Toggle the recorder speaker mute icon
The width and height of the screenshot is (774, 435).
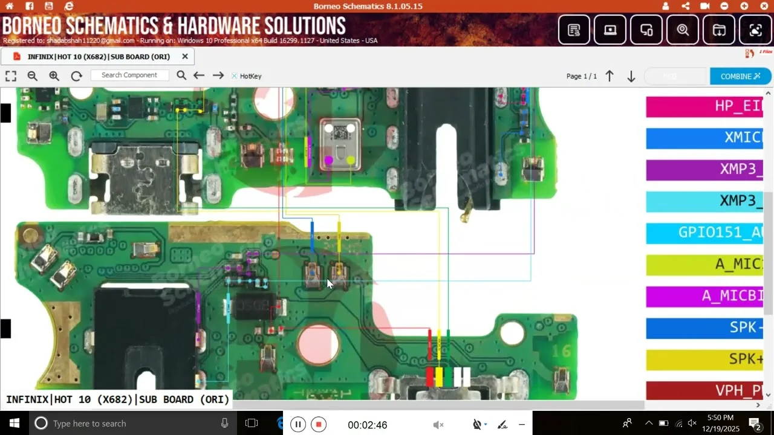coord(439,425)
